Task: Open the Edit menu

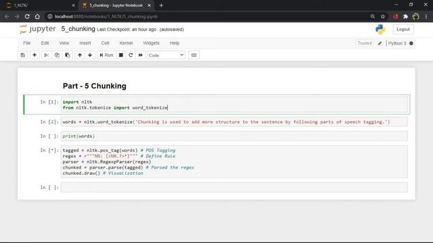Action: pos(45,43)
